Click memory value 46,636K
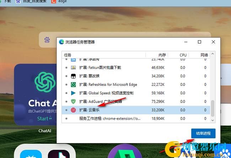The height and width of the screenshot is (158, 231). [158, 68]
